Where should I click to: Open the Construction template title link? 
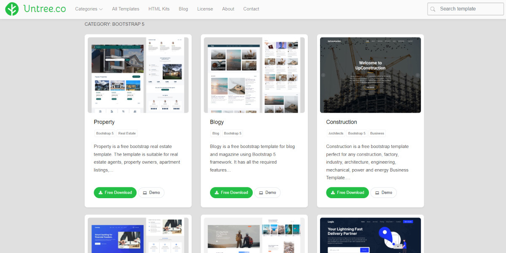342,122
